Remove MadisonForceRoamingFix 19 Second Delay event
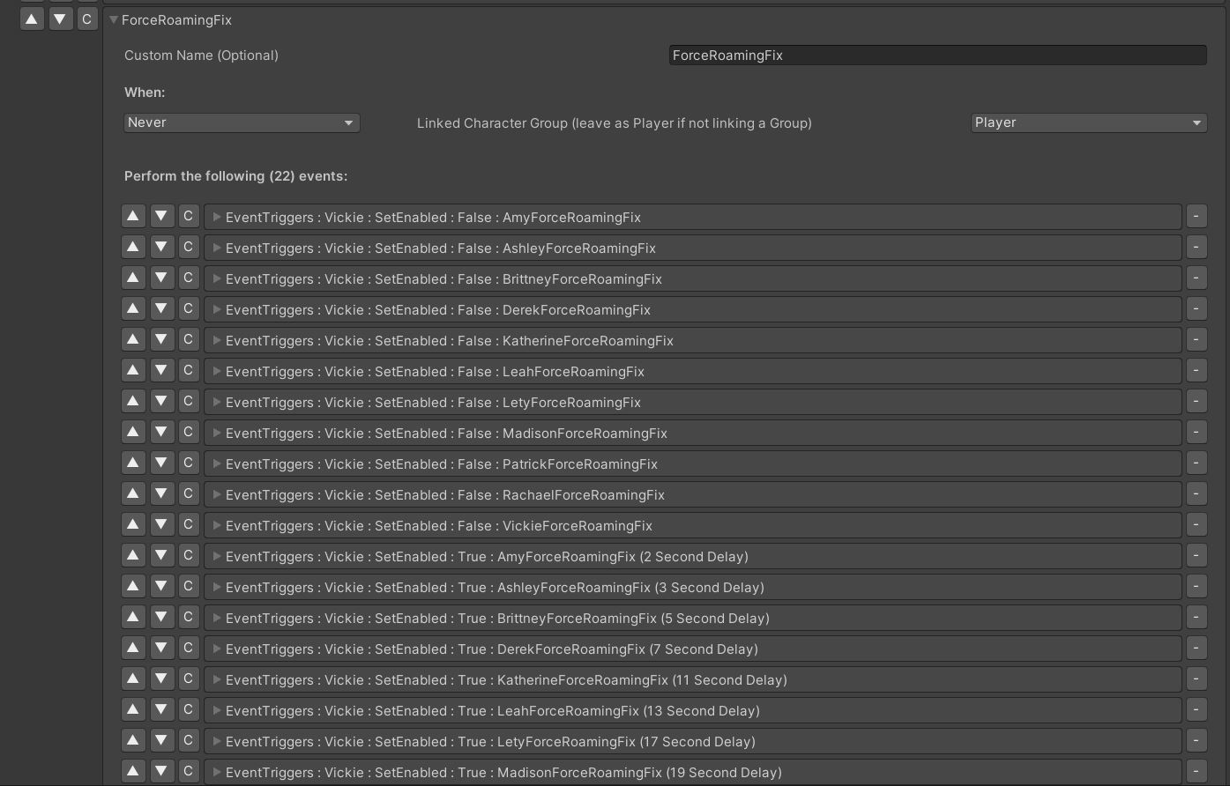The height and width of the screenshot is (786, 1230). point(1196,772)
